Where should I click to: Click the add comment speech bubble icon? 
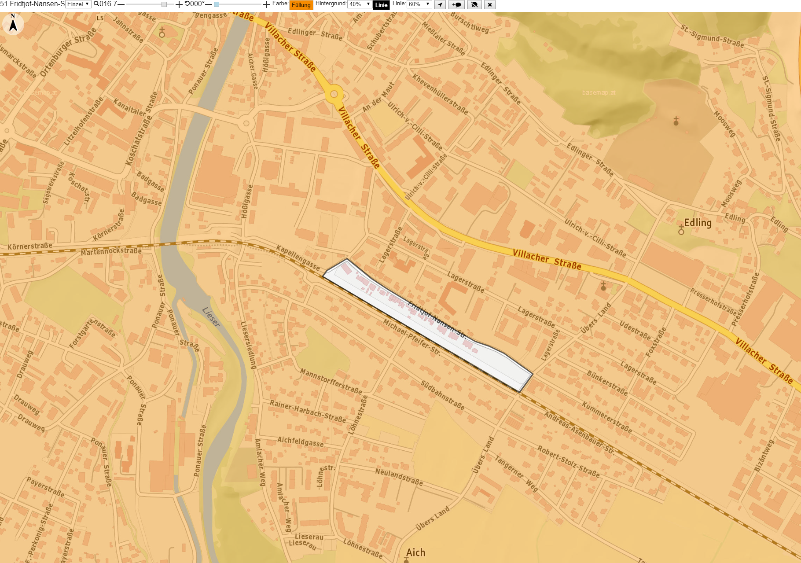[x=456, y=4]
